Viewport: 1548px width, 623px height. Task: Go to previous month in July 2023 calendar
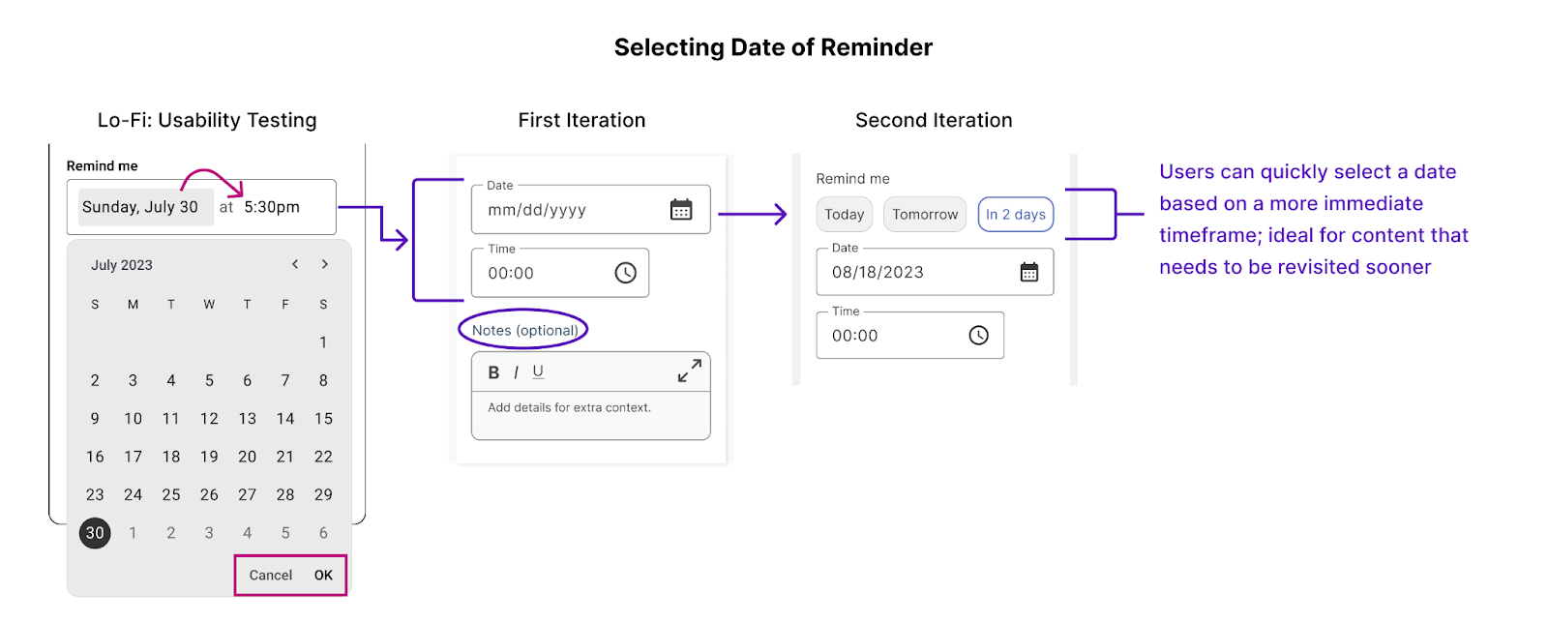295,264
